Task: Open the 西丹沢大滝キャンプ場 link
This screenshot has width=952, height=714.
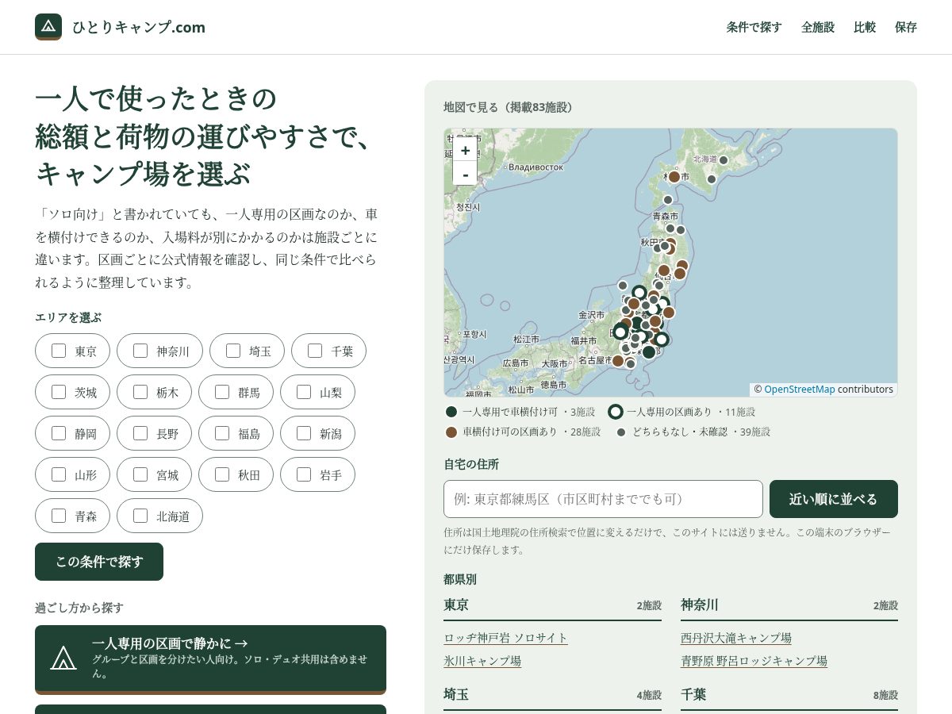Action: coord(736,638)
